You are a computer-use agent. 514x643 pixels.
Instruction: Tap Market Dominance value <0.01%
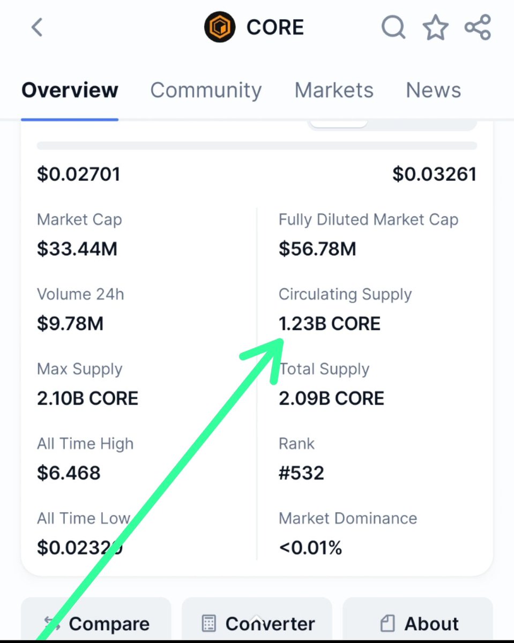point(310,548)
